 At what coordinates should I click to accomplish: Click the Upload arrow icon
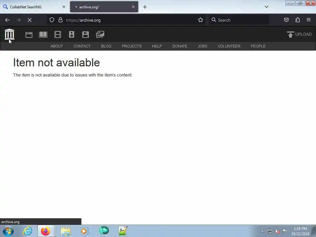pyautogui.click(x=290, y=35)
